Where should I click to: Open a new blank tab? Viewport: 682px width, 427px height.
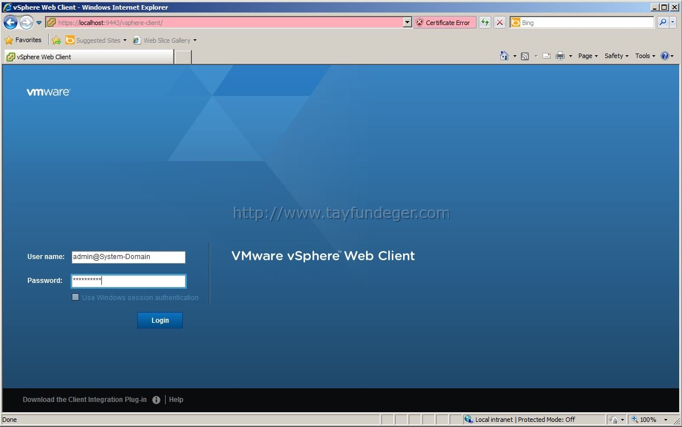point(183,57)
